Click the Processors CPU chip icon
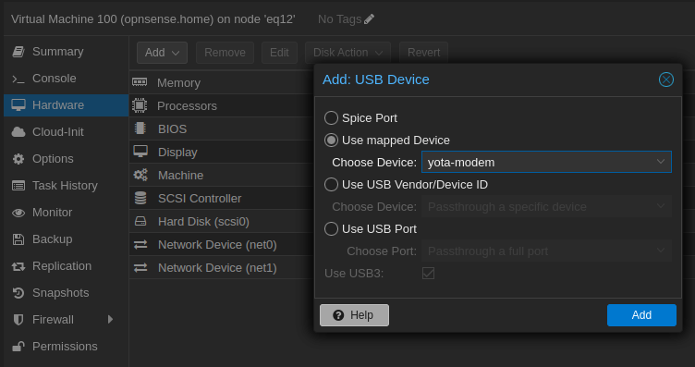 (x=140, y=105)
